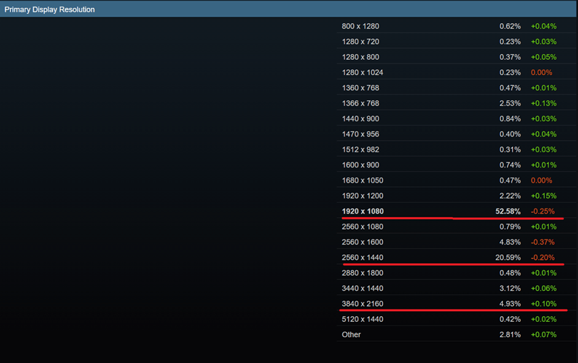The width and height of the screenshot is (578, 363).
Task: Select the 'Other' resolution row
Action: [351, 335]
